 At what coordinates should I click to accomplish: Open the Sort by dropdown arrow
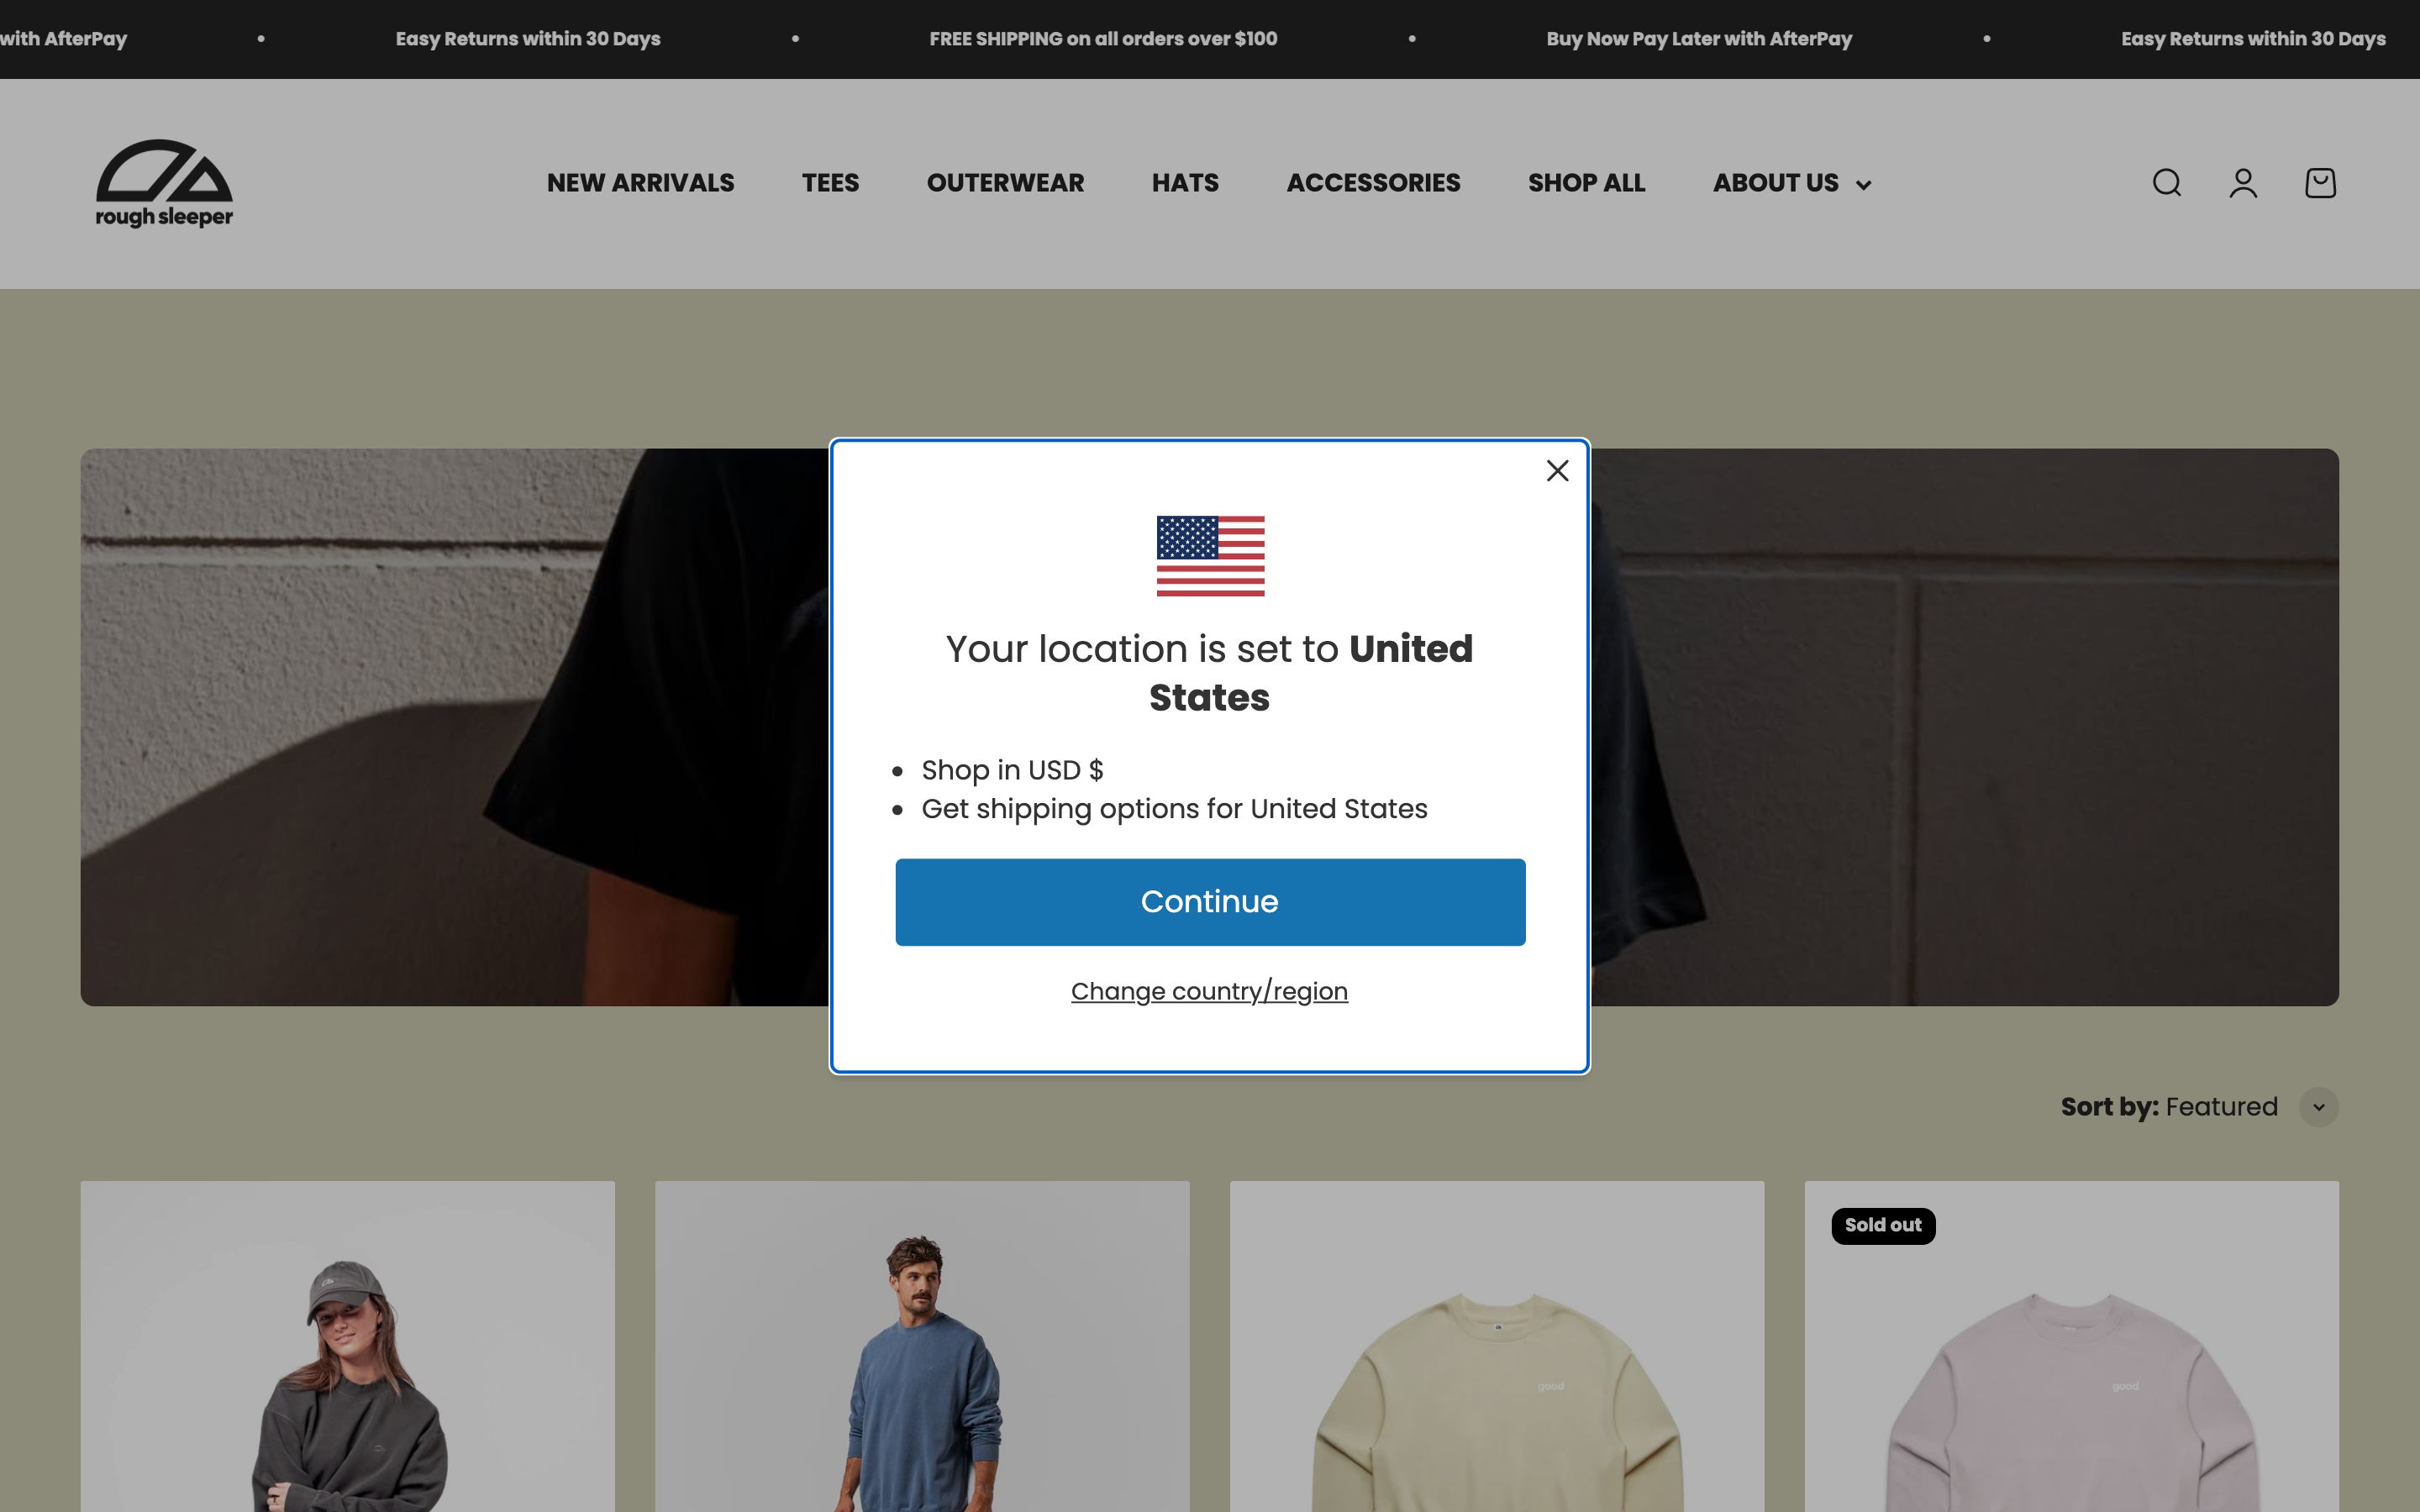tap(2318, 1107)
